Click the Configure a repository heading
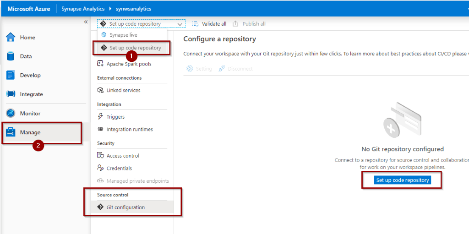The width and height of the screenshot is (469, 234). point(219,39)
